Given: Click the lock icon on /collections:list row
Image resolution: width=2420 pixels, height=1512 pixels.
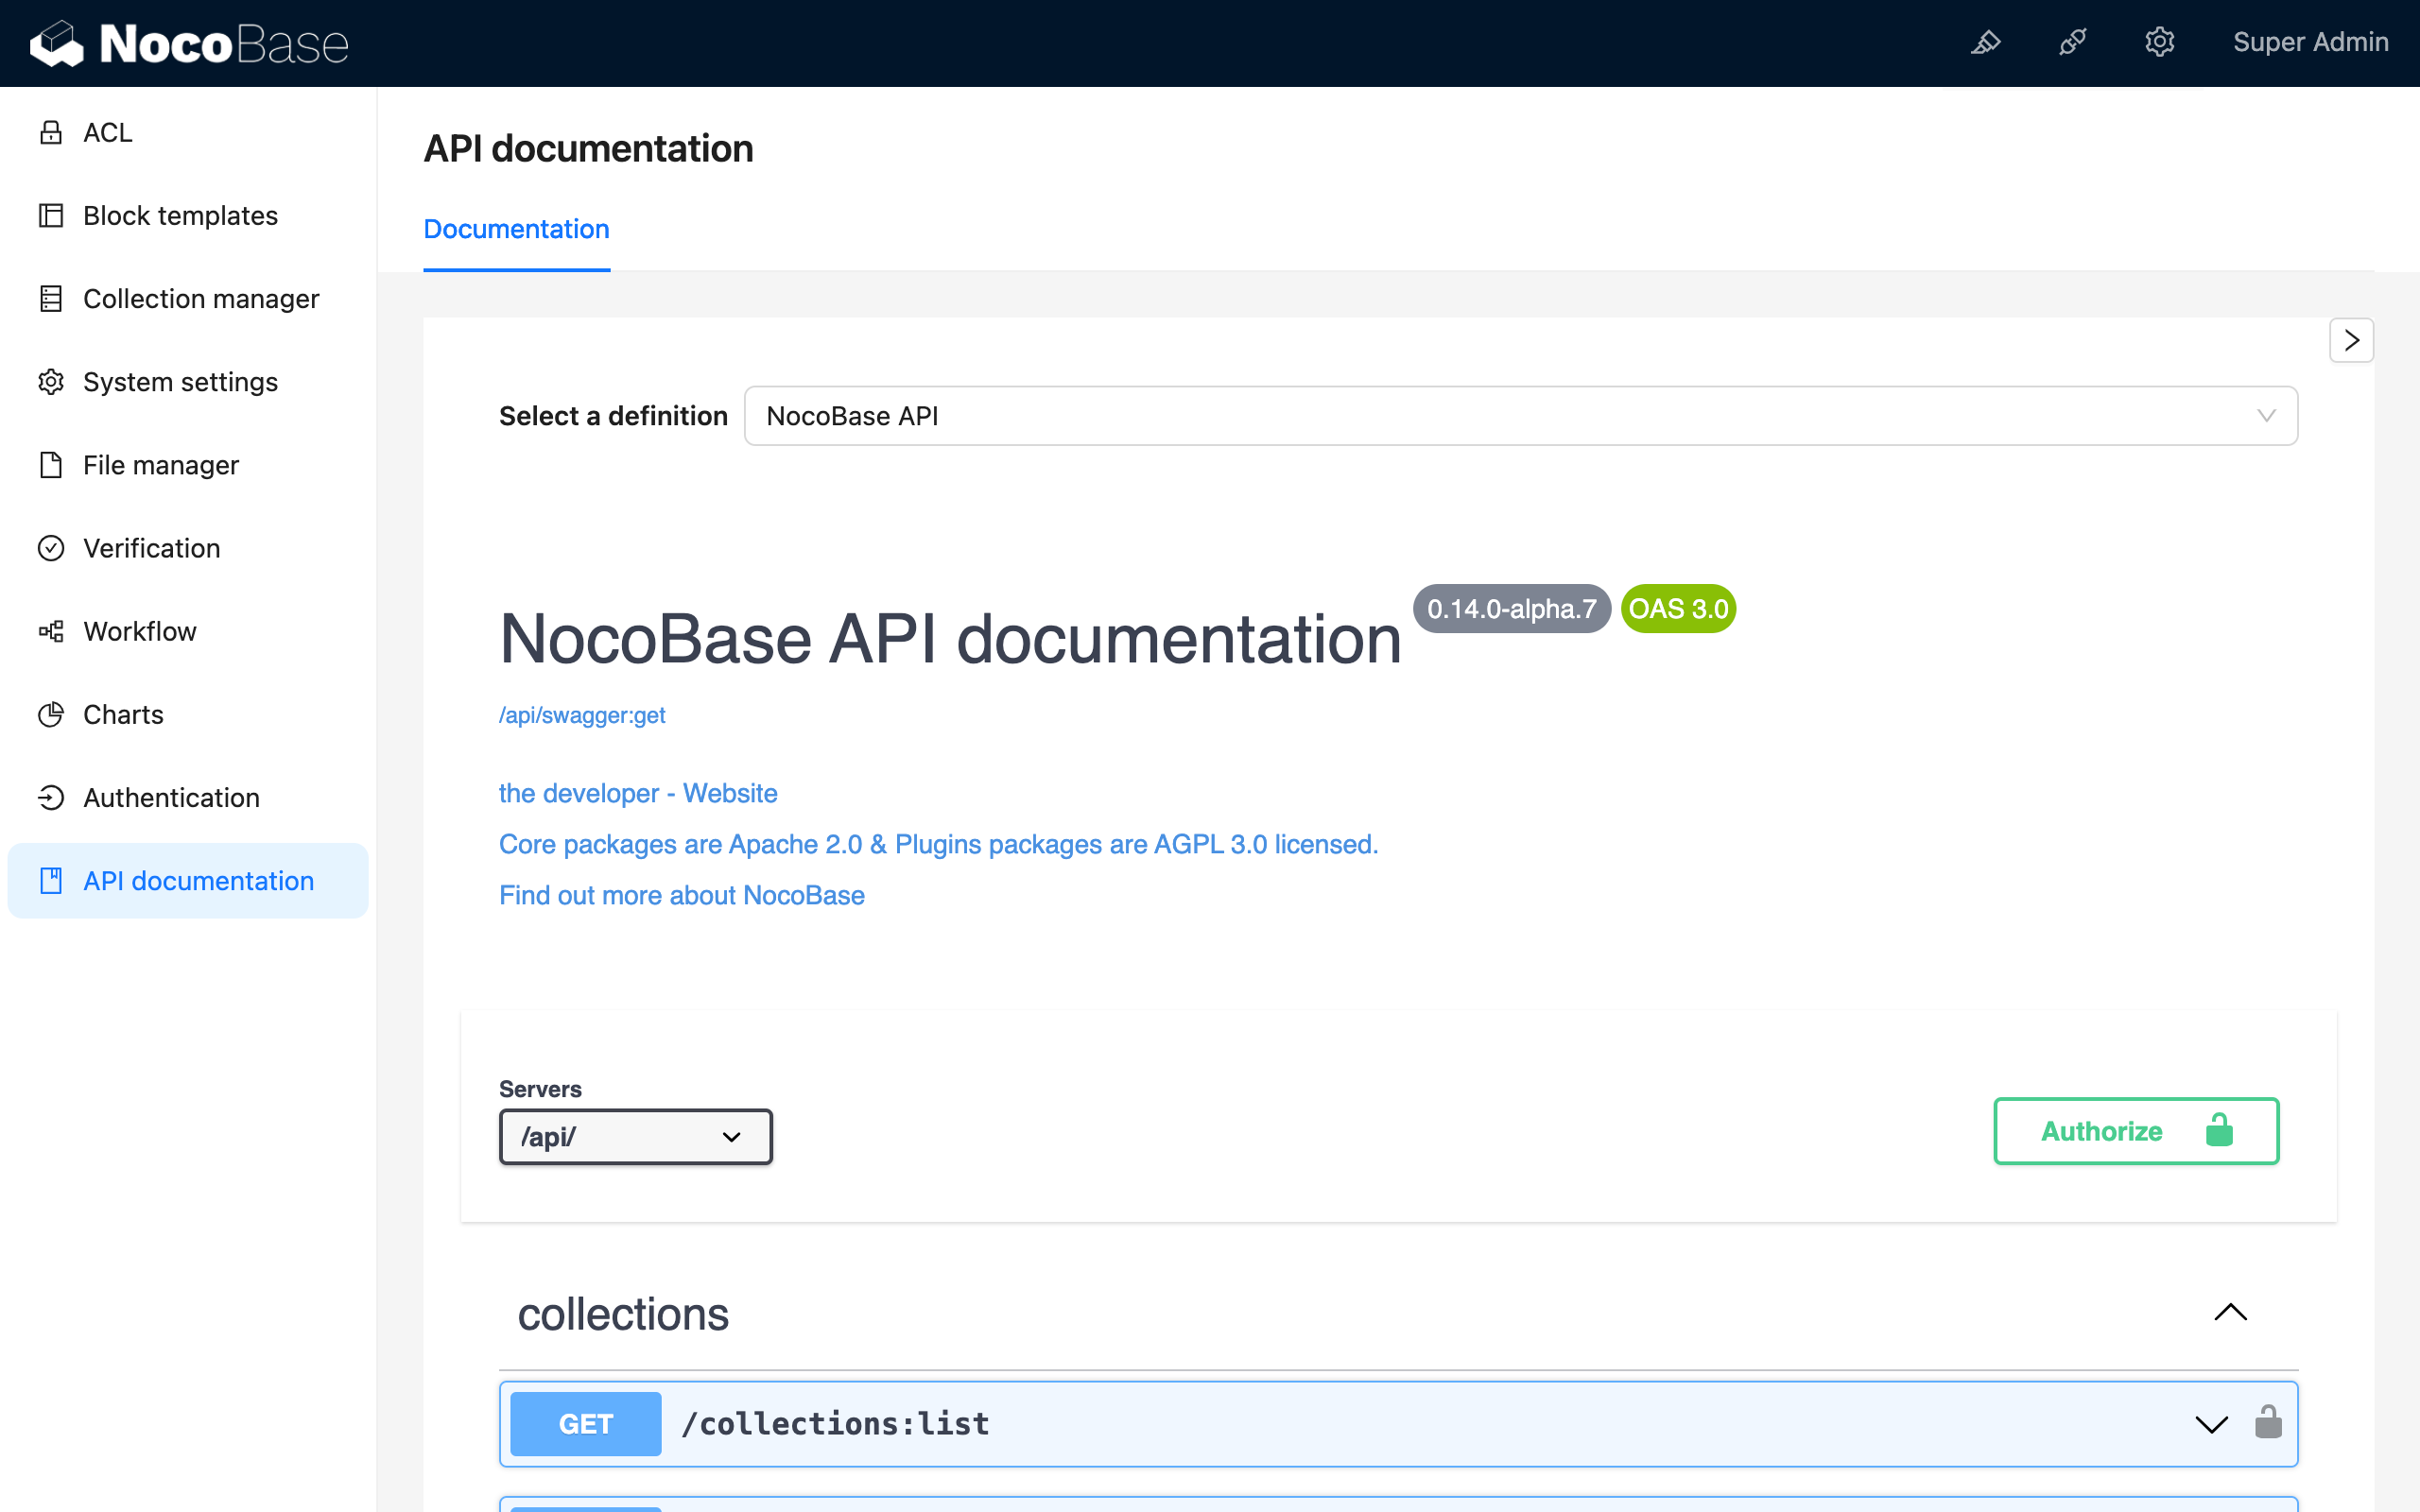Looking at the screenshot, I should tap(2268, 1422).
